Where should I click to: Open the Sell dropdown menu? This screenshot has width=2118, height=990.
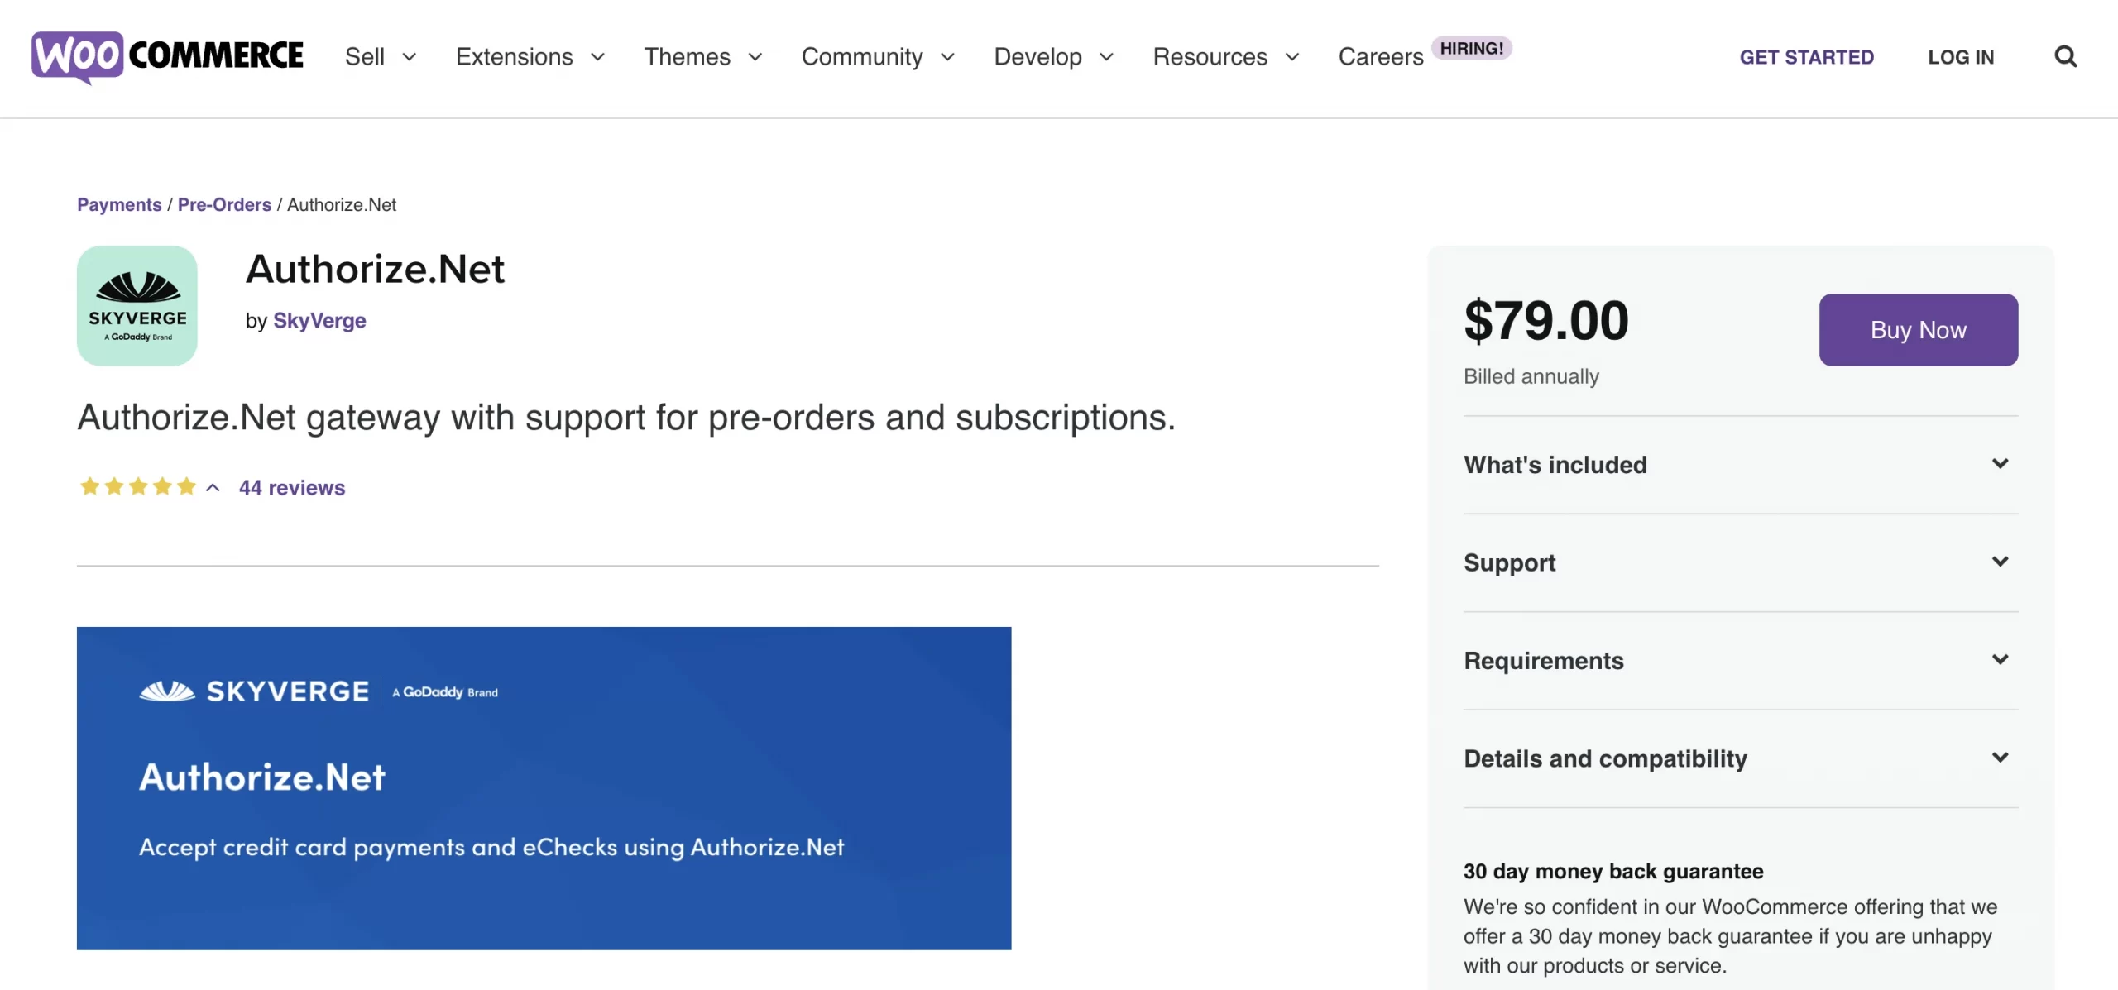pos(381,57)
